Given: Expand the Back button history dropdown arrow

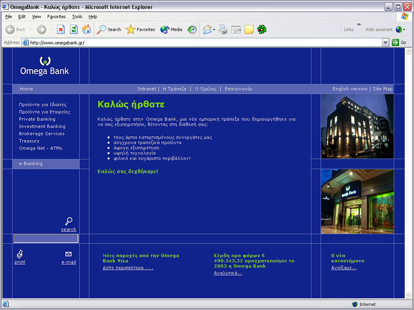Looking at the screenshot, I should (x=31, y=29).
